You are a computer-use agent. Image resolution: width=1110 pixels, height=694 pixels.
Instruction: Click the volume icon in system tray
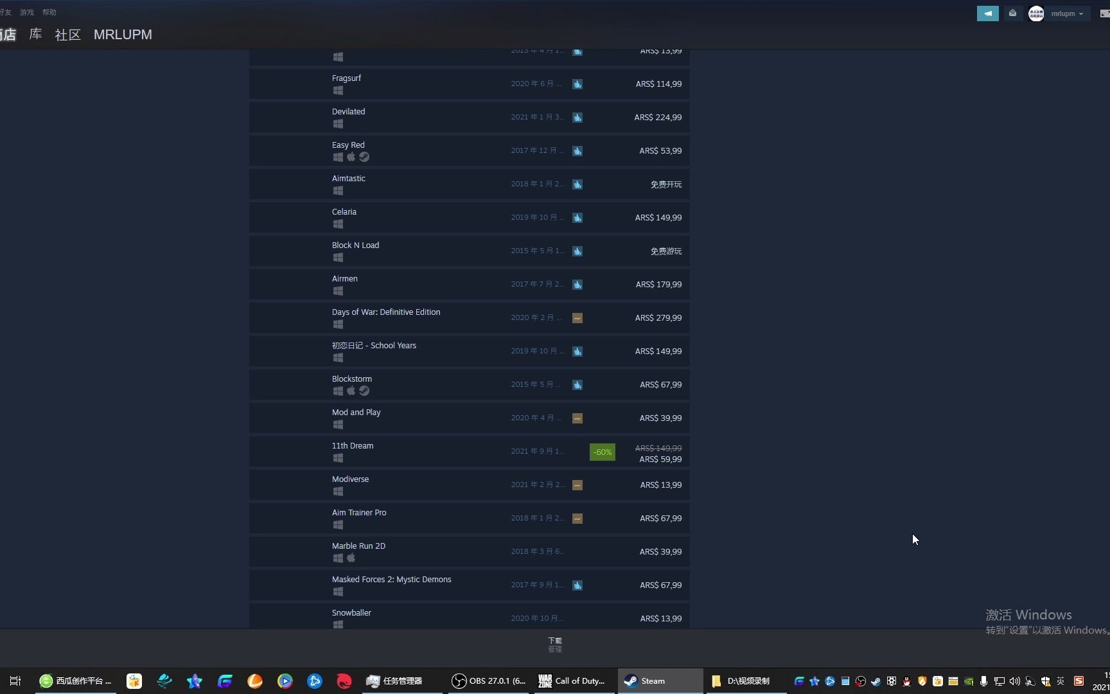(x=1015, y=681)
